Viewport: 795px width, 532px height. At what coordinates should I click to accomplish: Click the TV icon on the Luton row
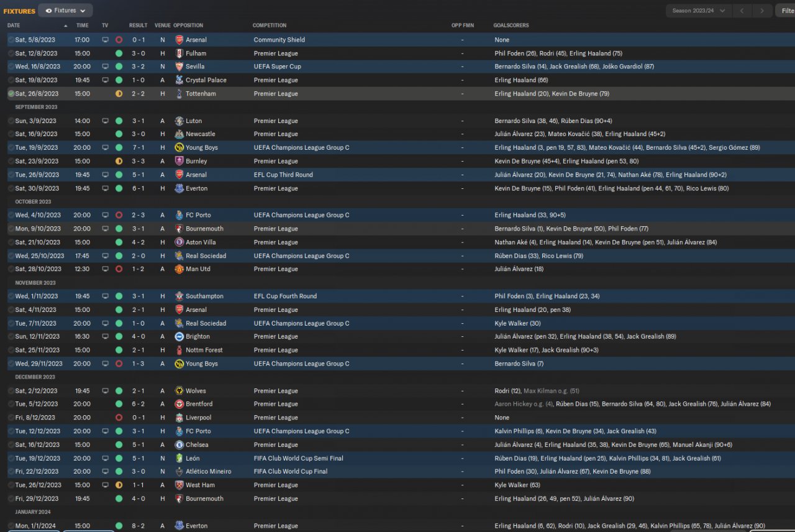coord(105,121)
